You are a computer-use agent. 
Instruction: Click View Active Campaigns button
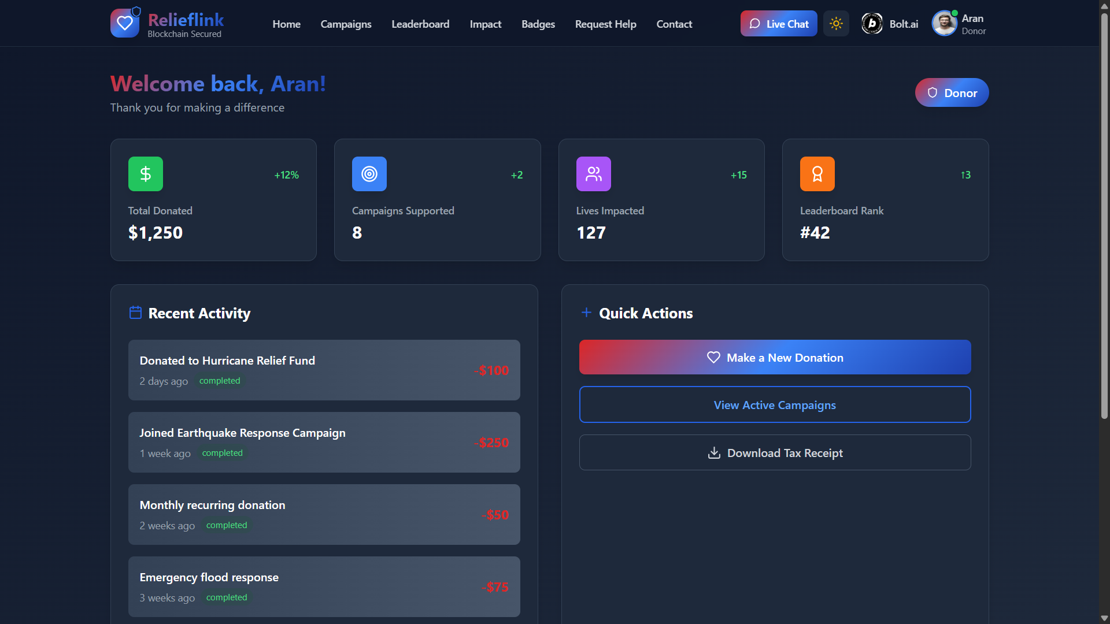pyautogui.click(x=775, y=405)
